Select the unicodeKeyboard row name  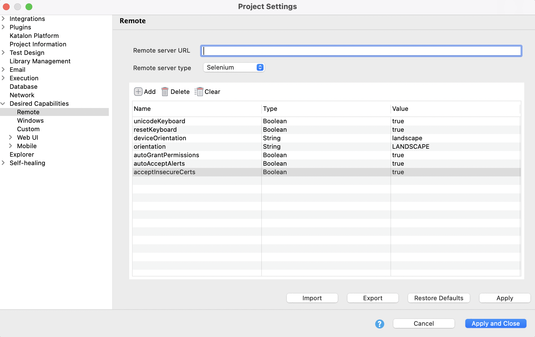(x=159, y=121)
